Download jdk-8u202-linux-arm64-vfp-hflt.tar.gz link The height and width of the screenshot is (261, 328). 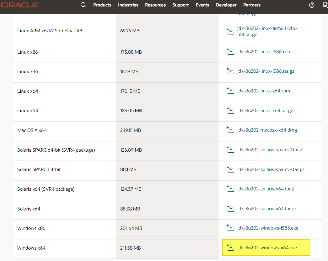(x=267, y=31)
